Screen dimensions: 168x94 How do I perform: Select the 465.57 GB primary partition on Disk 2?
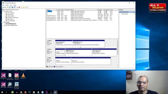[x=91, y=61]
